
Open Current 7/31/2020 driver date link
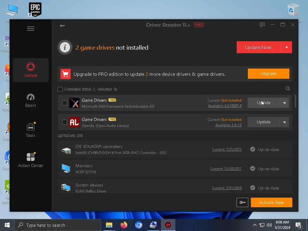(227, 188)
